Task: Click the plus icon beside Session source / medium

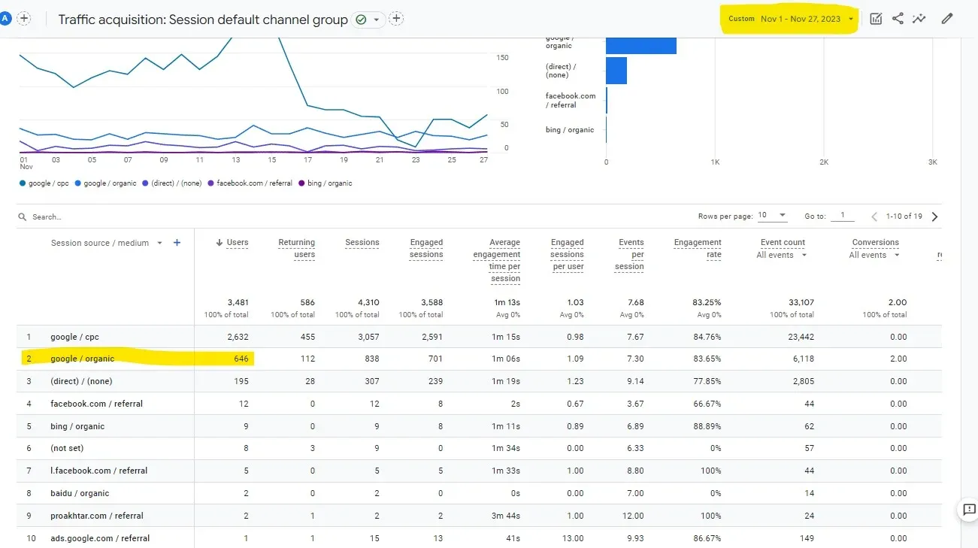Action: click(x=177, y=243)
